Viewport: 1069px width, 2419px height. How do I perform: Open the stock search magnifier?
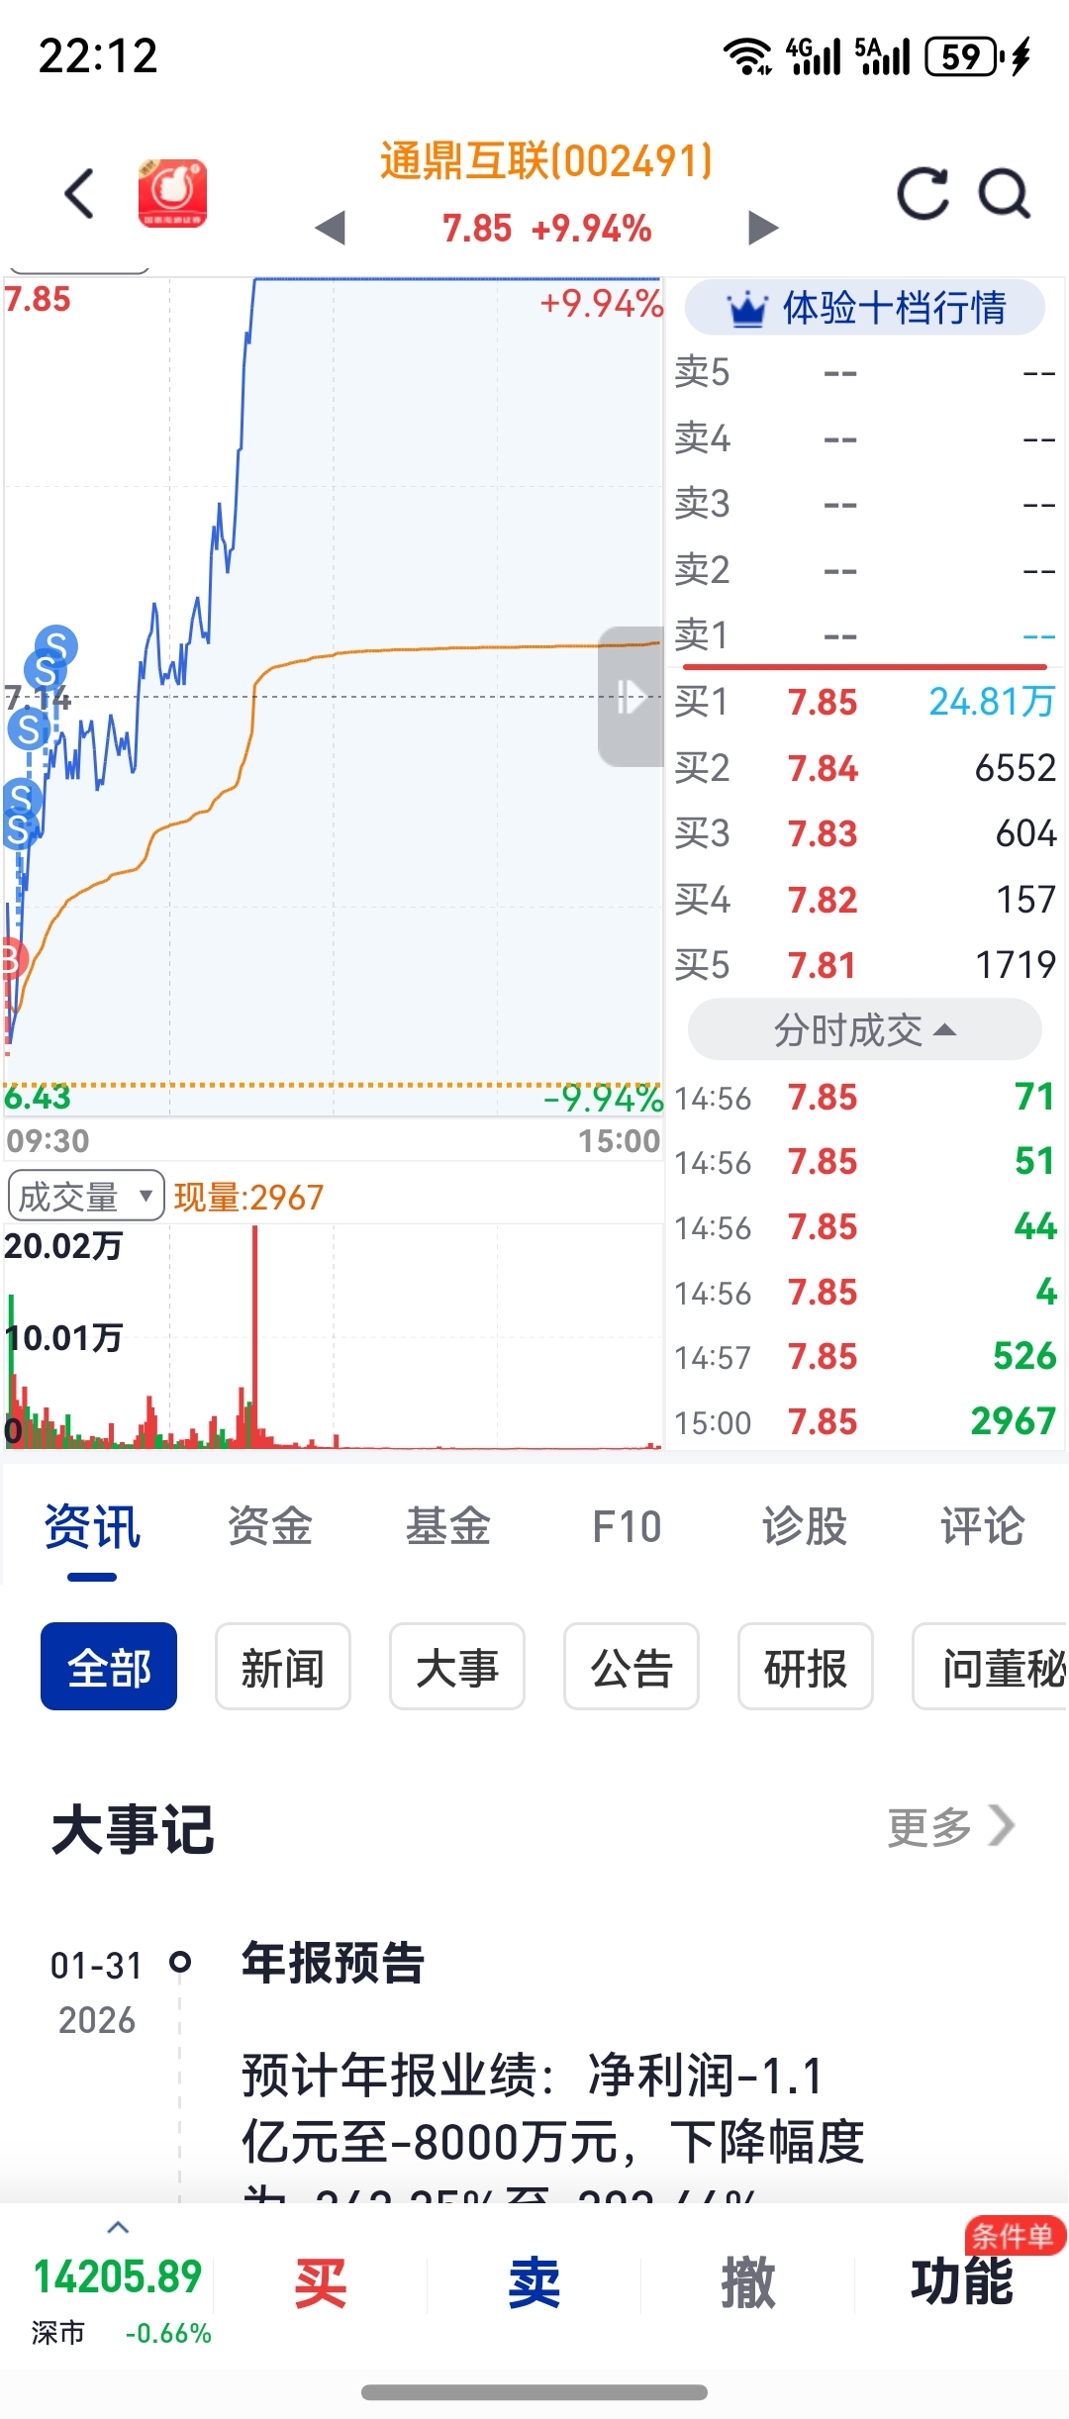[x=1005, y=193]
